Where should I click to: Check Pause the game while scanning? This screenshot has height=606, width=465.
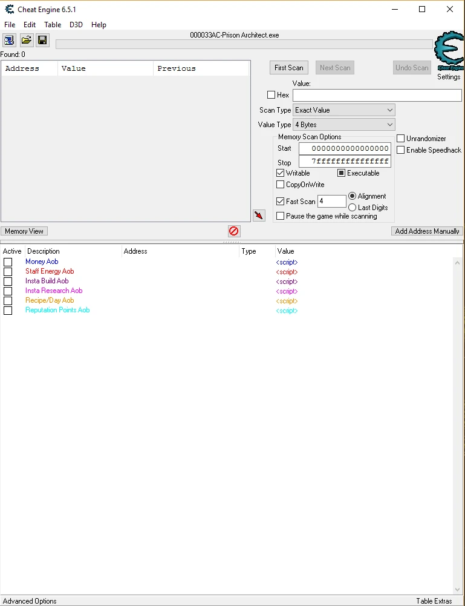[280, 216]
